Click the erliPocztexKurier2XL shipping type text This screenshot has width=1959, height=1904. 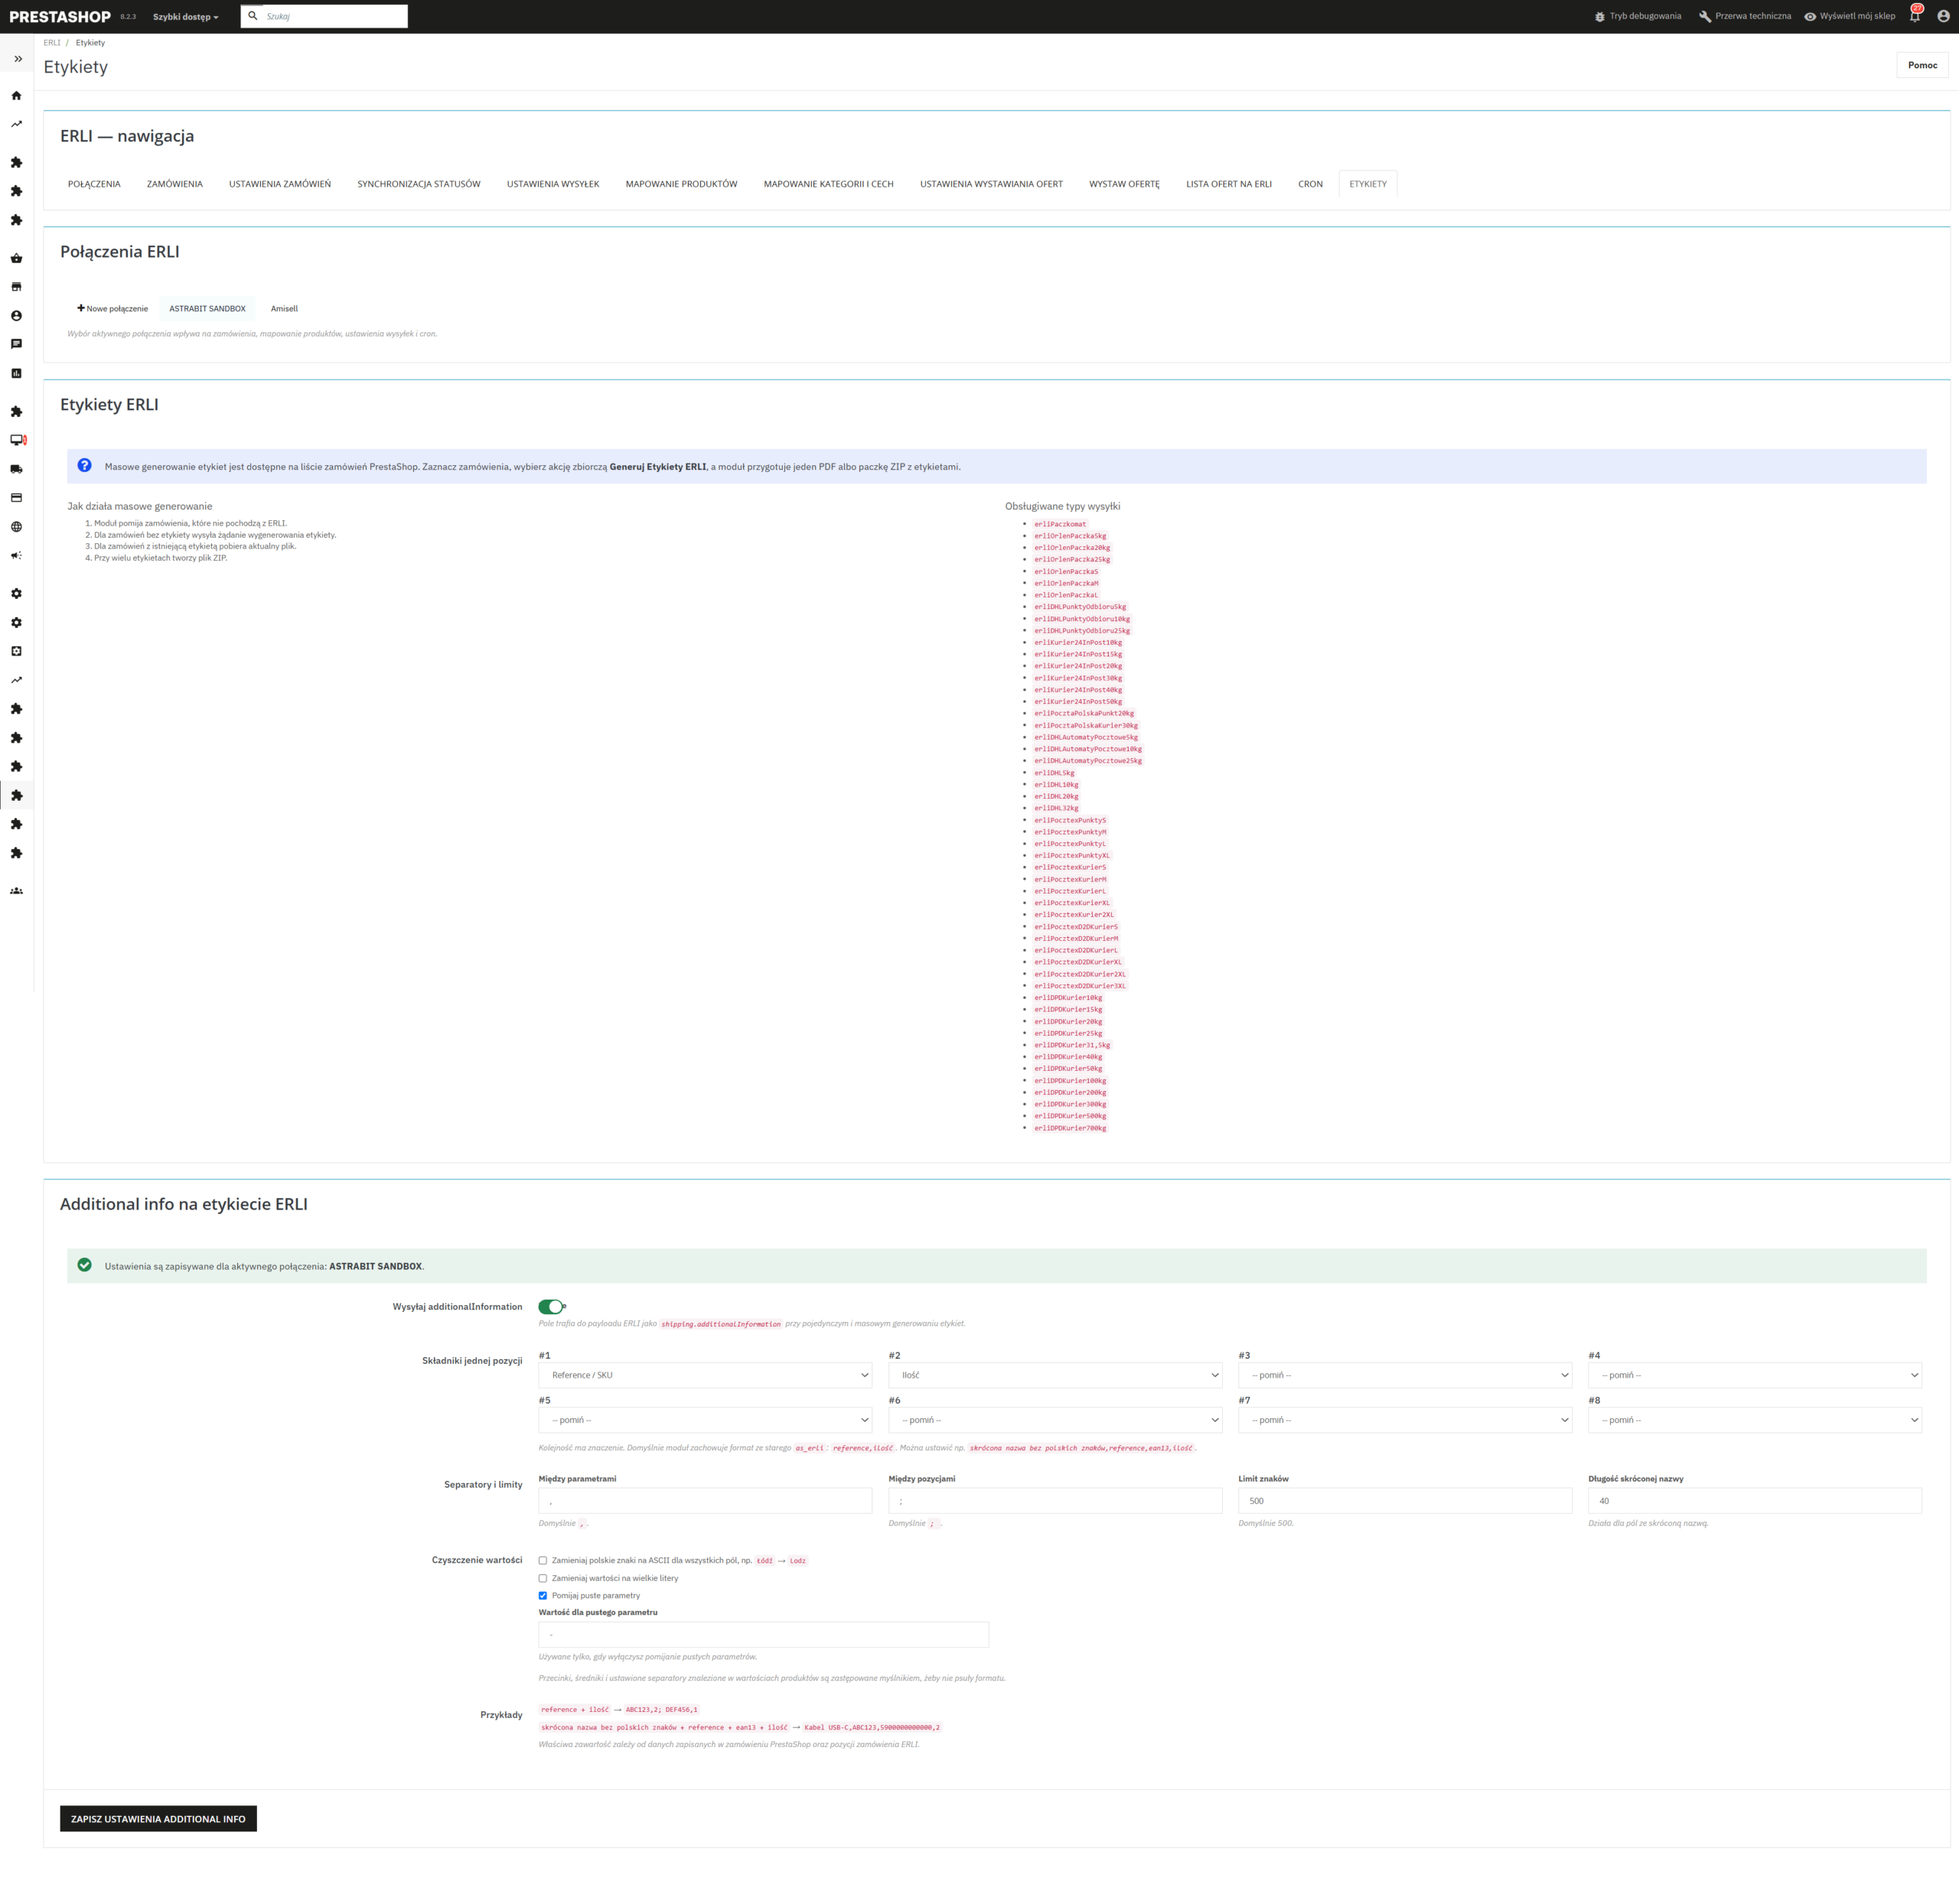(1074, 915)
